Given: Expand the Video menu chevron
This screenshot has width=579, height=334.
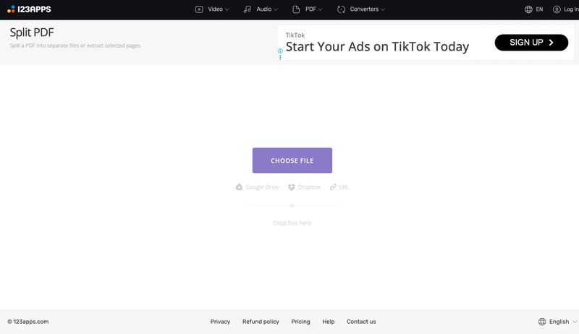Looking at the screenshot, I should [x=227, y=9].
